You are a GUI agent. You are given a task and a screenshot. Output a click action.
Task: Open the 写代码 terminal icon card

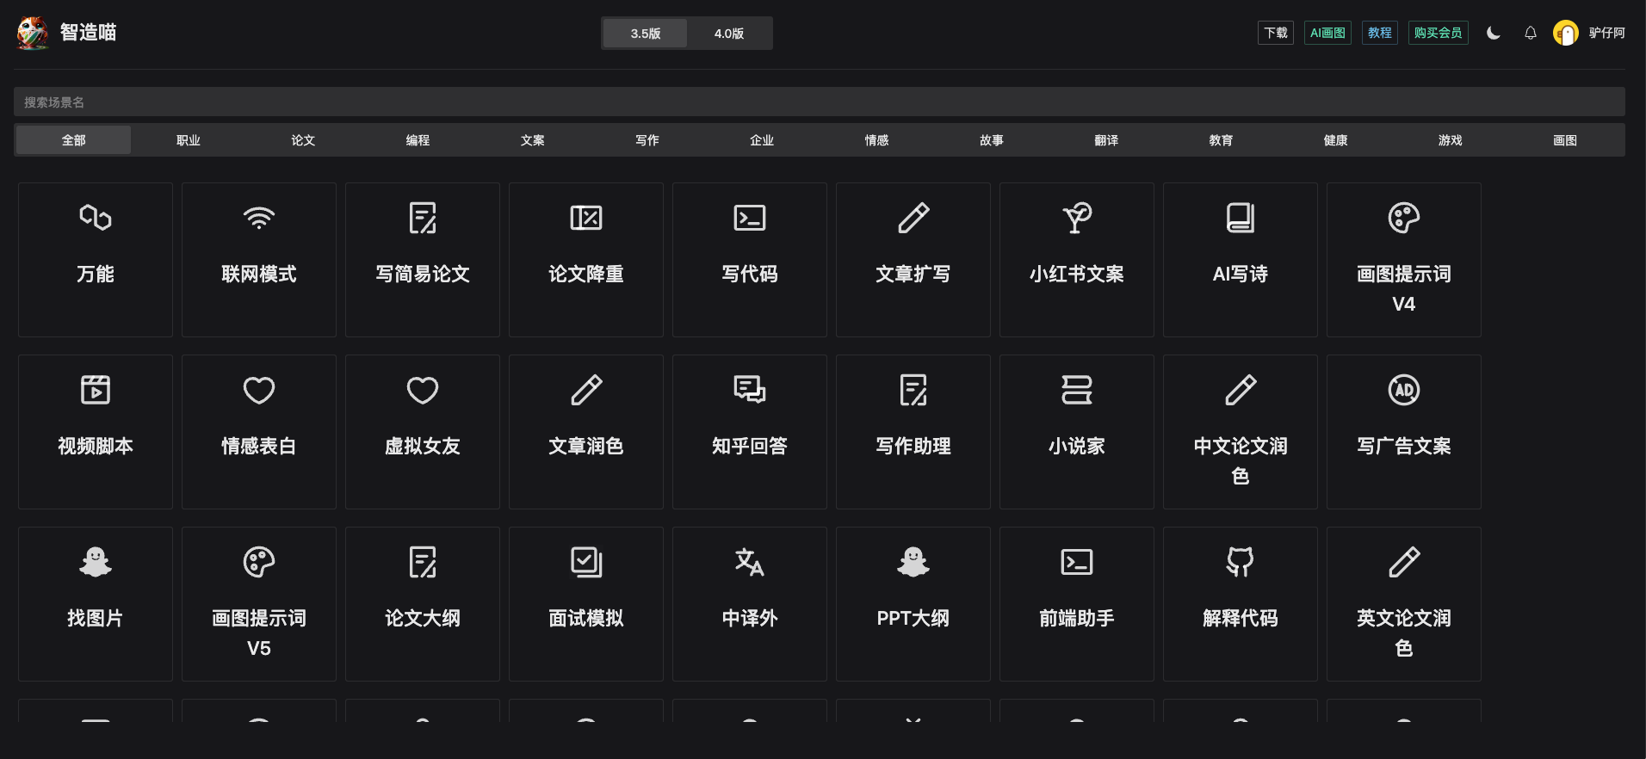[749, 219]
